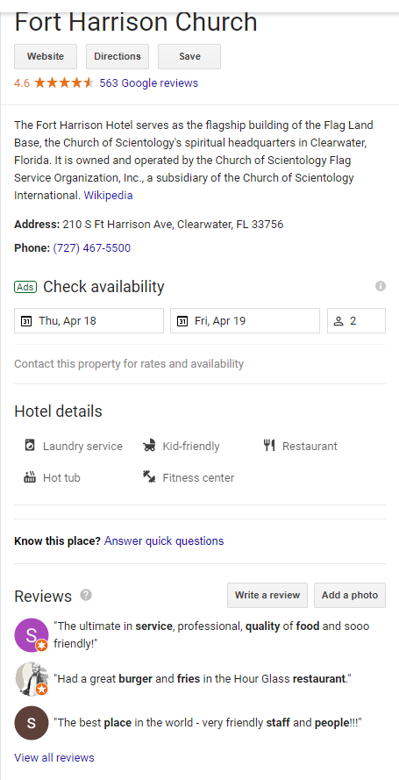Open the 563 Google reviews link
The width and height of the screenshot is (399, 780).
click(148, 83)
